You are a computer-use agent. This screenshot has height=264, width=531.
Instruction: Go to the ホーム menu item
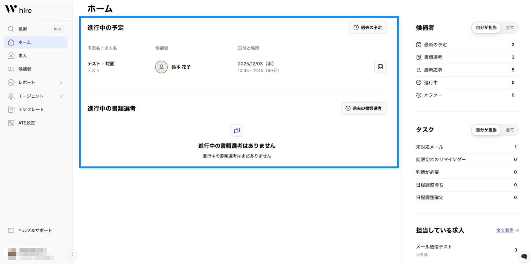pos(36,43)
